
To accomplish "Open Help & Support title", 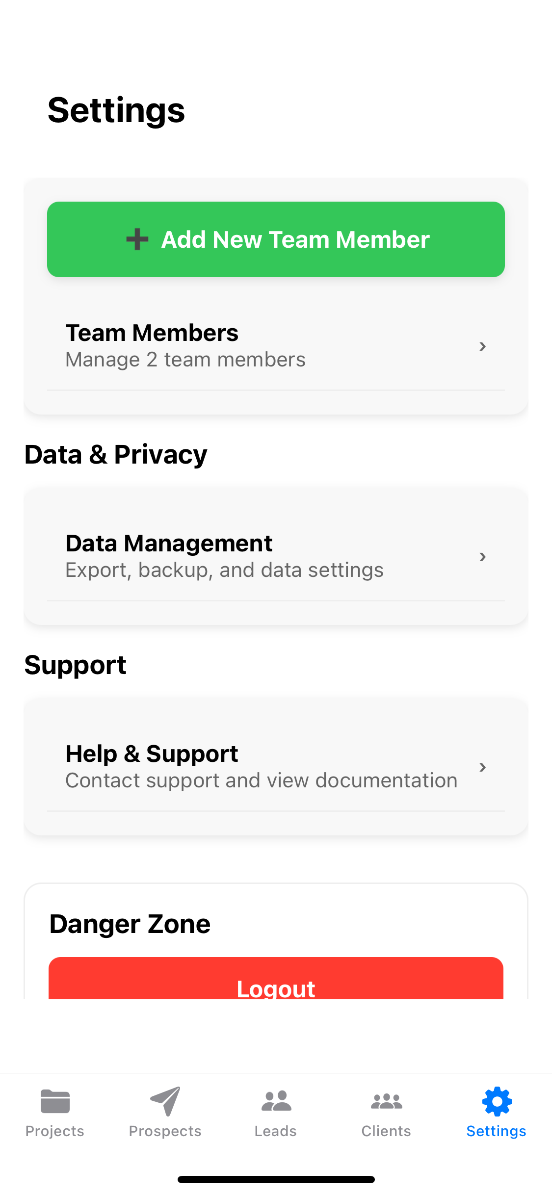I will click(152, 754).
